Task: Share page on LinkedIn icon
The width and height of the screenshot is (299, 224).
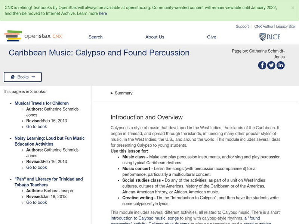Action: coord(280,65)
